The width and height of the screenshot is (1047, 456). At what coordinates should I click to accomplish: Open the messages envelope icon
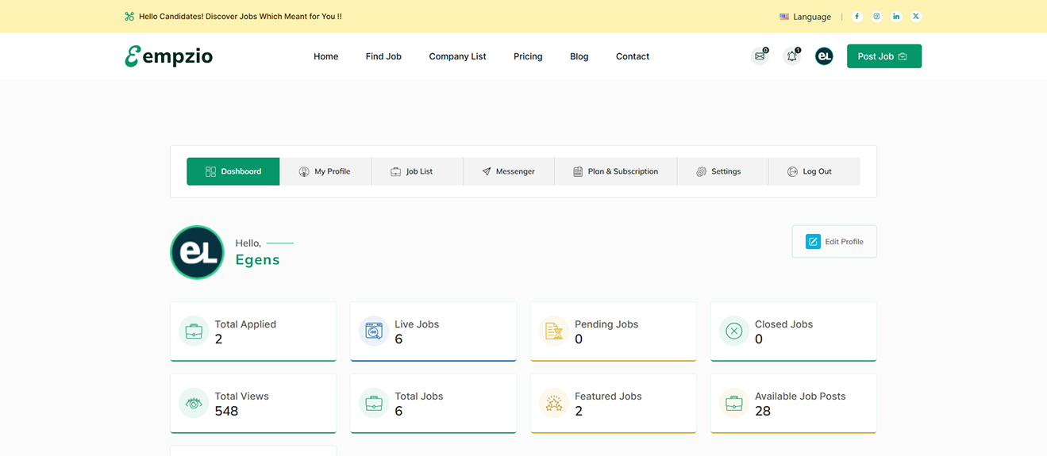(760, 56)
